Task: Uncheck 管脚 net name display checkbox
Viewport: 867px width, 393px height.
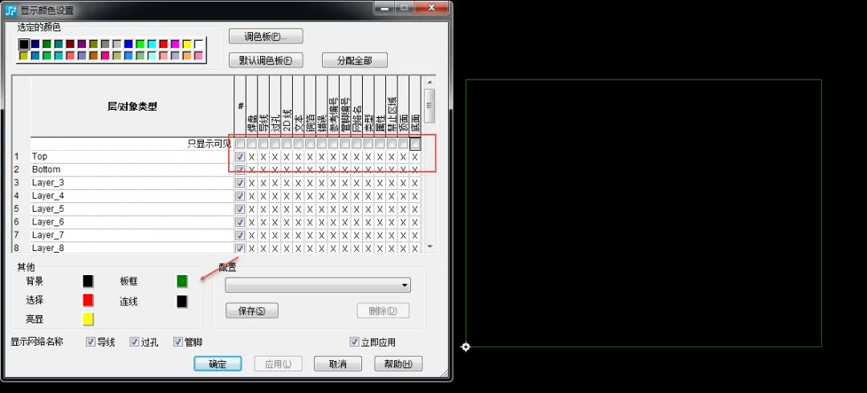Action: click(x=177, y=342)
